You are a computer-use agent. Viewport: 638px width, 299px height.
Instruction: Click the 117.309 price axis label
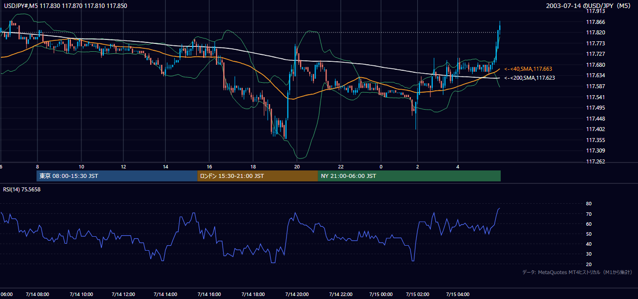[x=596, y=150]
